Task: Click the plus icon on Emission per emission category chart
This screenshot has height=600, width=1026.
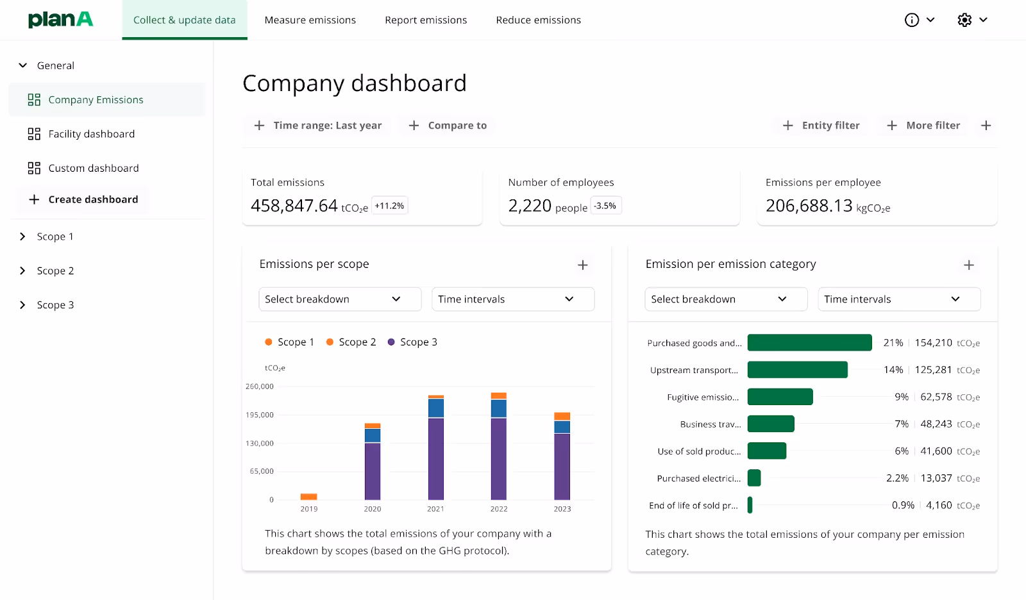Action: [969, 264]
